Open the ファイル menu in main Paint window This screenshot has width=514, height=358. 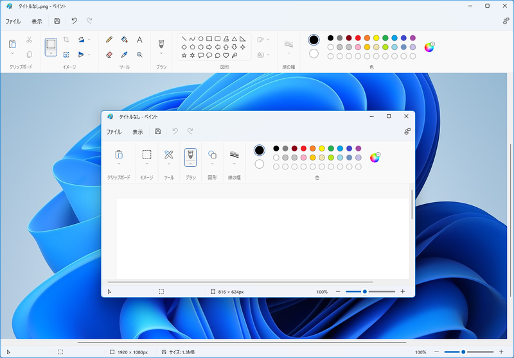coord(13,21)
